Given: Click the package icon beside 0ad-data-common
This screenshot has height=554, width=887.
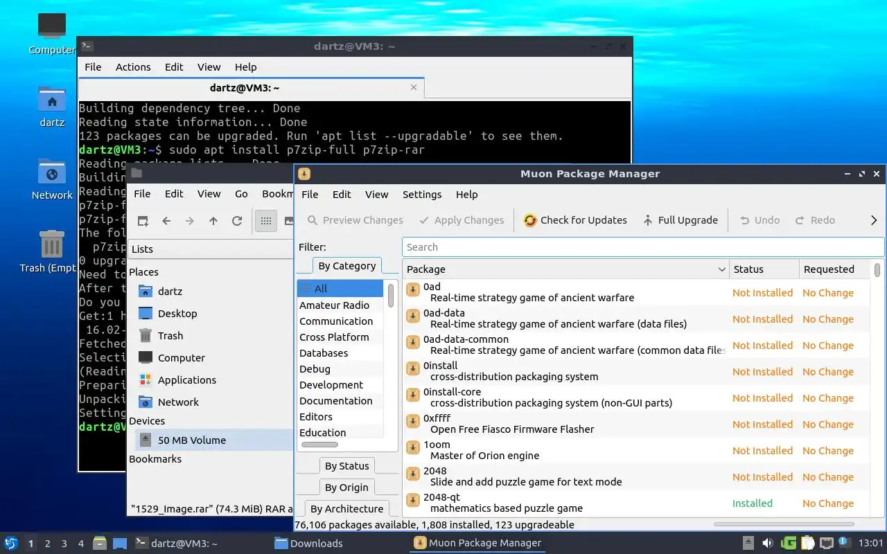Looking at the screenshot, I should click(x=413, y=342).
